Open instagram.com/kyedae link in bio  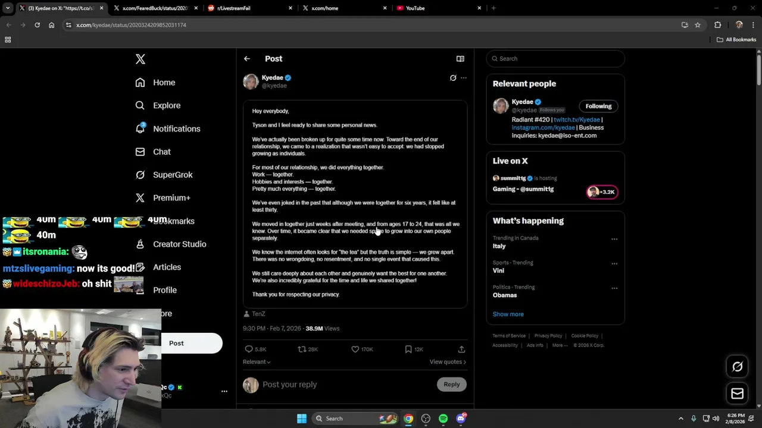click(x=544, y=127)
